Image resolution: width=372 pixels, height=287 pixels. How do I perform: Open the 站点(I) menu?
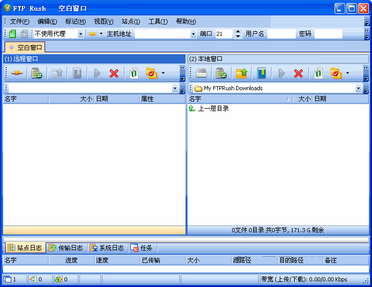pos(131,22)
